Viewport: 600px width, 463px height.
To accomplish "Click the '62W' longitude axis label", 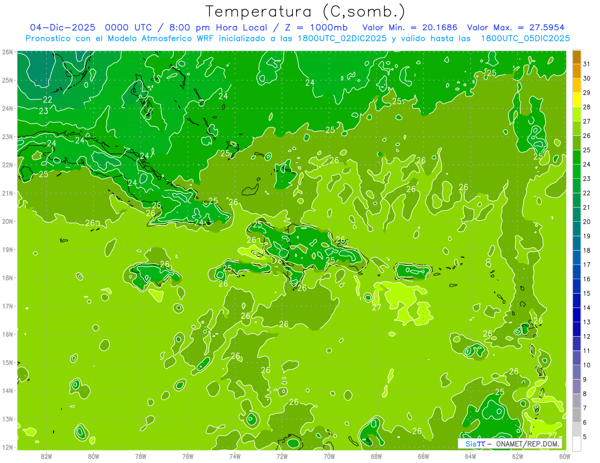I will point(517,456).
